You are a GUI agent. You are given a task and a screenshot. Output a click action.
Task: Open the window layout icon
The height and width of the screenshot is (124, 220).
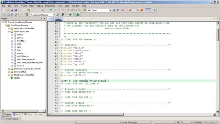[x=147, y=10]
